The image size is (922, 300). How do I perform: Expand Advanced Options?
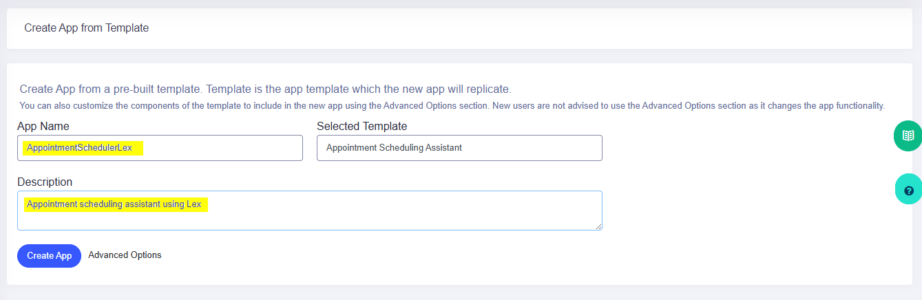pos(125,255)
